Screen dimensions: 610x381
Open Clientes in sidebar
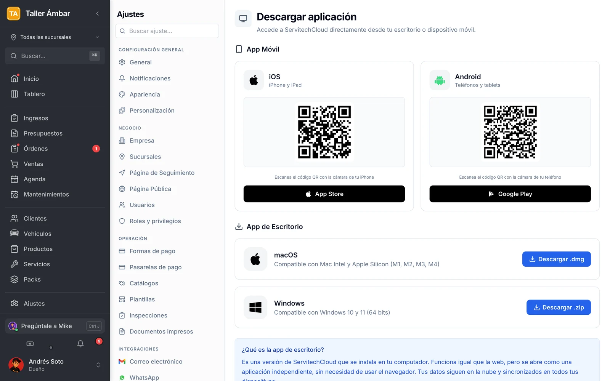click(x=55, y=218)
